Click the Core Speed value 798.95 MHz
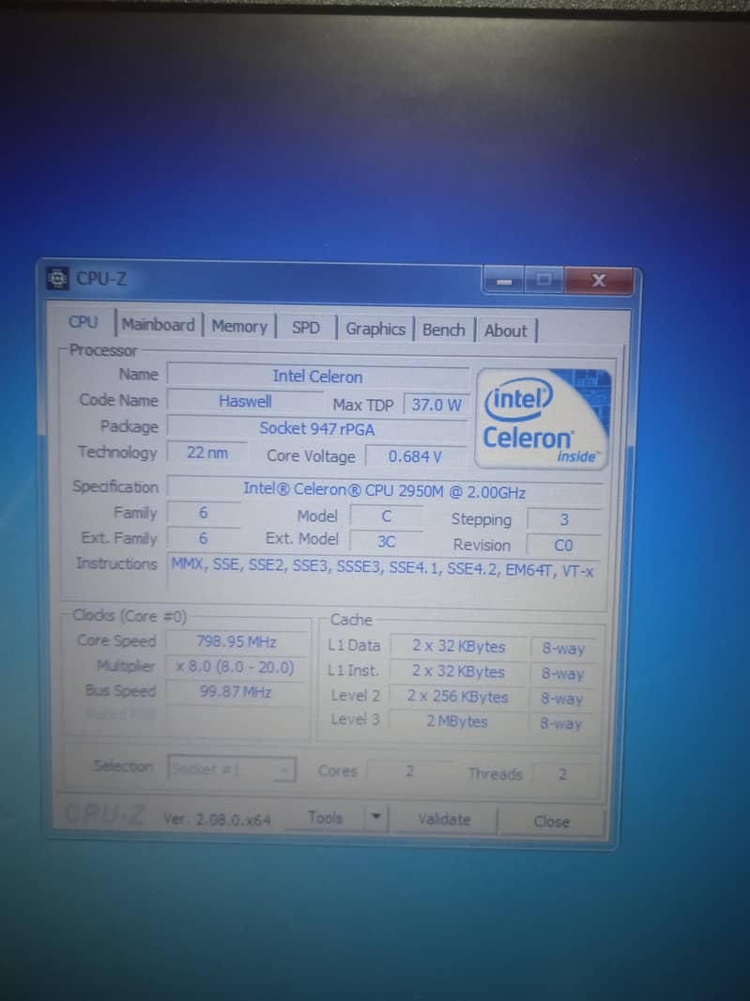Screen dimensions: 750x1001 (x=237, y=641)
